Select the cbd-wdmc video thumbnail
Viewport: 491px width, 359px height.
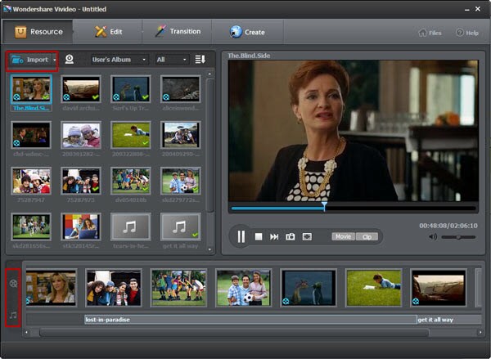pos(31,135)
